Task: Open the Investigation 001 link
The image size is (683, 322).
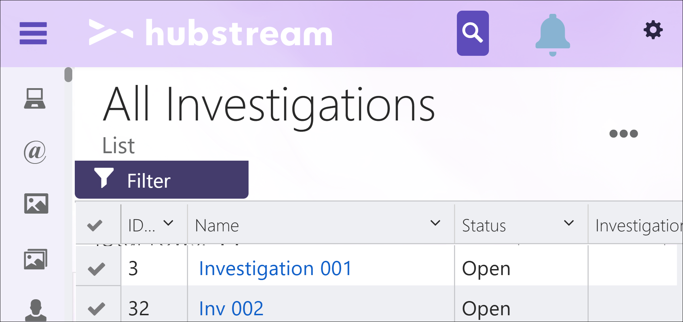Action: click(x=275, y=268)
